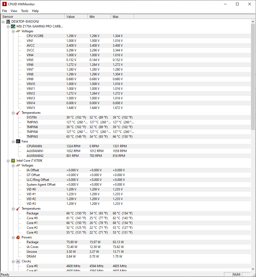Viewport: 256px width, 277px height.
Task: Click the 75.90 W Package power value
Action: point(72,242)
